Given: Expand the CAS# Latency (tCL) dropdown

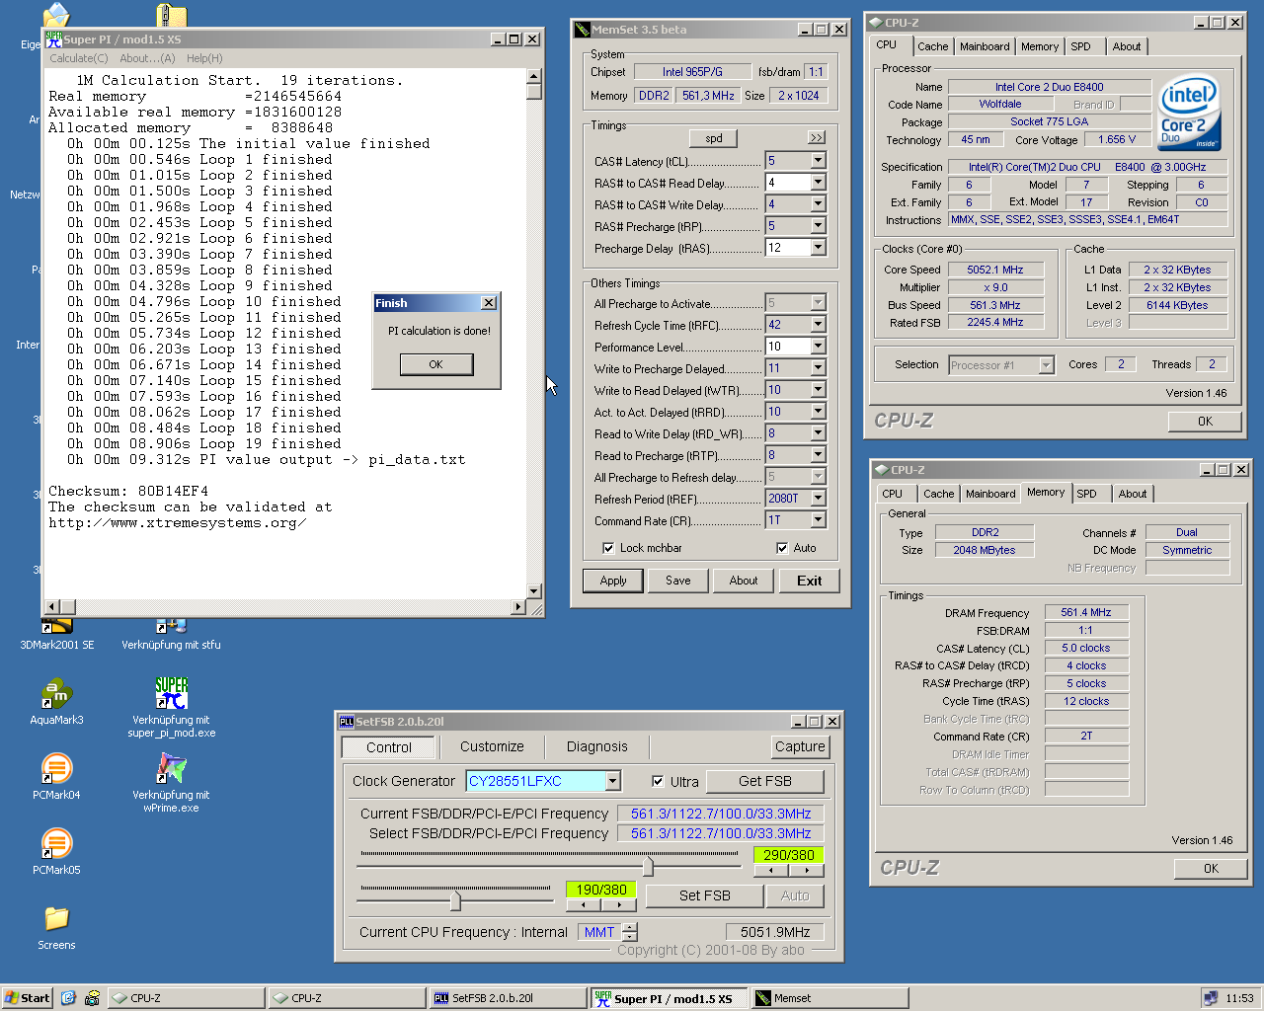Looking at the screenshot, I should tap(818, 161).
